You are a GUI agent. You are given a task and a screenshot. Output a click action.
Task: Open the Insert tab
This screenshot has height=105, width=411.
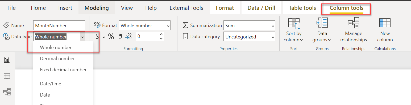click(x=65, y=8)
